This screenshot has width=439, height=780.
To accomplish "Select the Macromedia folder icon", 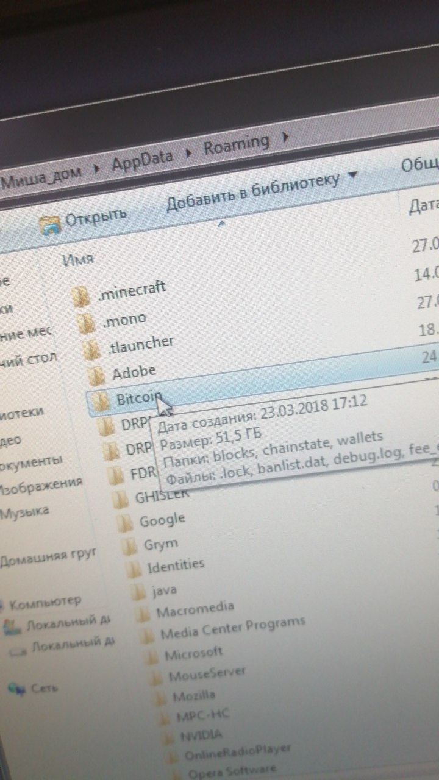I will pos(143,614).
